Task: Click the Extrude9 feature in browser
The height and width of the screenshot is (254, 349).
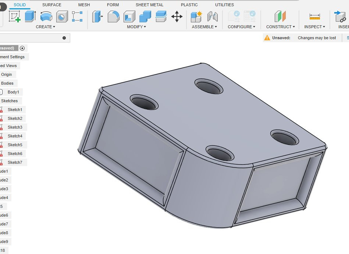Action: pyautogui.click(x=4, y=242)
